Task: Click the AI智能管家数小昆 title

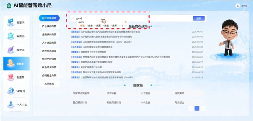Action: click(x=33, y=5)
